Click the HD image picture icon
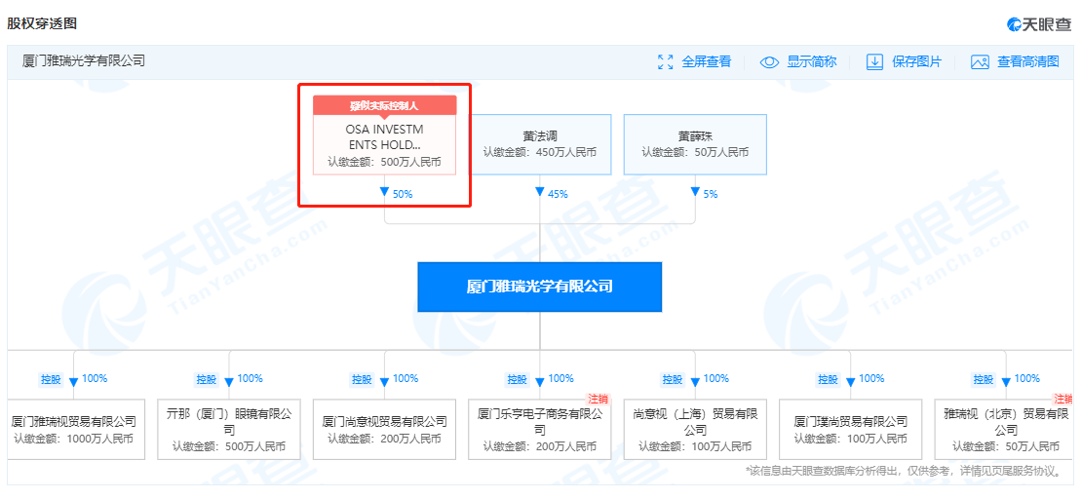The image size is (1082, 499). coord(980,61)
